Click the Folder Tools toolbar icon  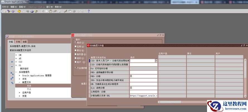82,11
